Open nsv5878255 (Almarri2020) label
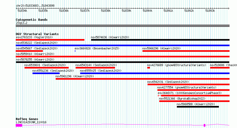 [x=35, y=59]
